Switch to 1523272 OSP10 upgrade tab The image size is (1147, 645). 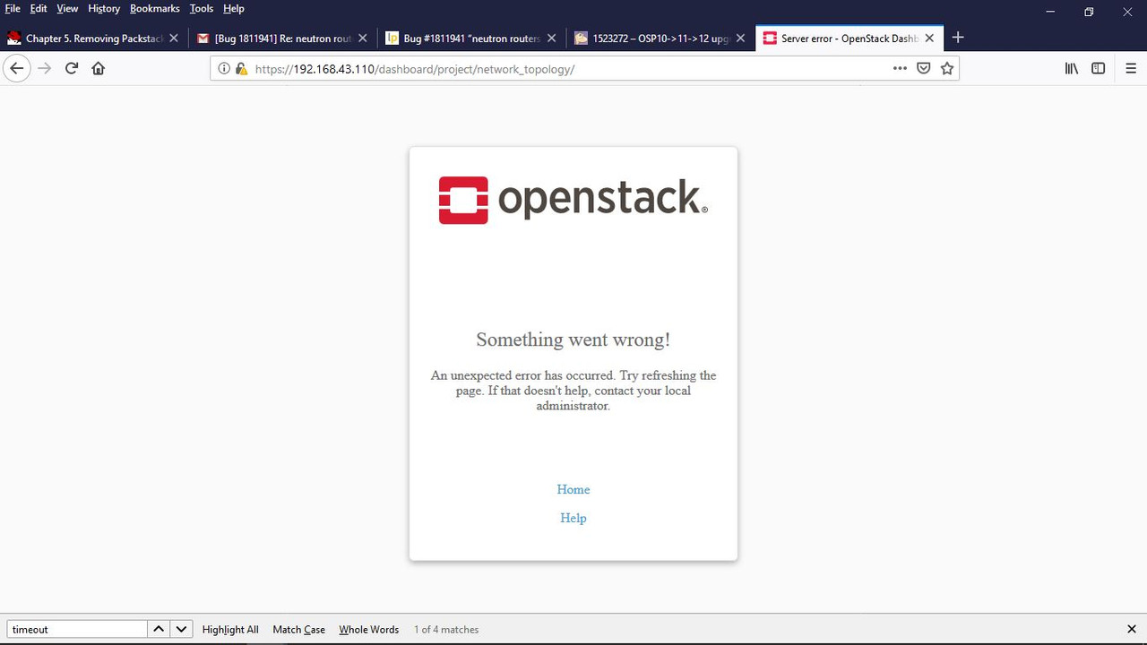click(x=660, y=39)
